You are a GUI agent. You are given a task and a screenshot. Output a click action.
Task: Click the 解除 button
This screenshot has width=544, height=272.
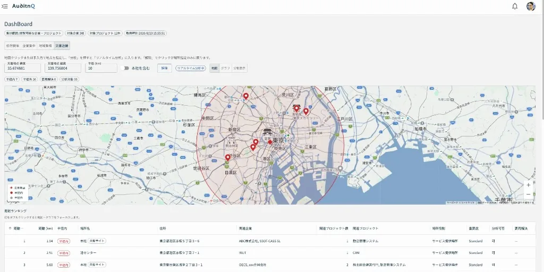165,69
